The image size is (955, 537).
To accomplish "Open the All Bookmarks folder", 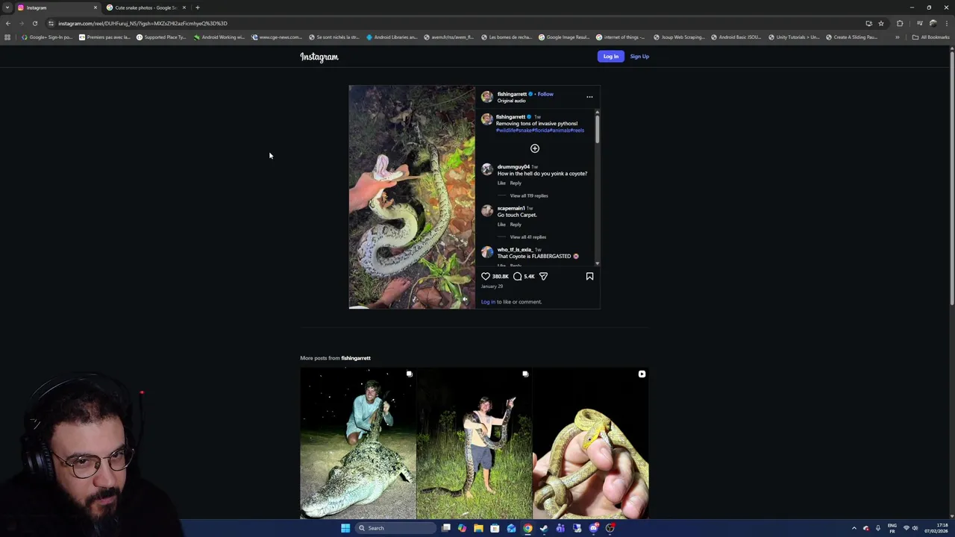I will [x=930, y=37].
